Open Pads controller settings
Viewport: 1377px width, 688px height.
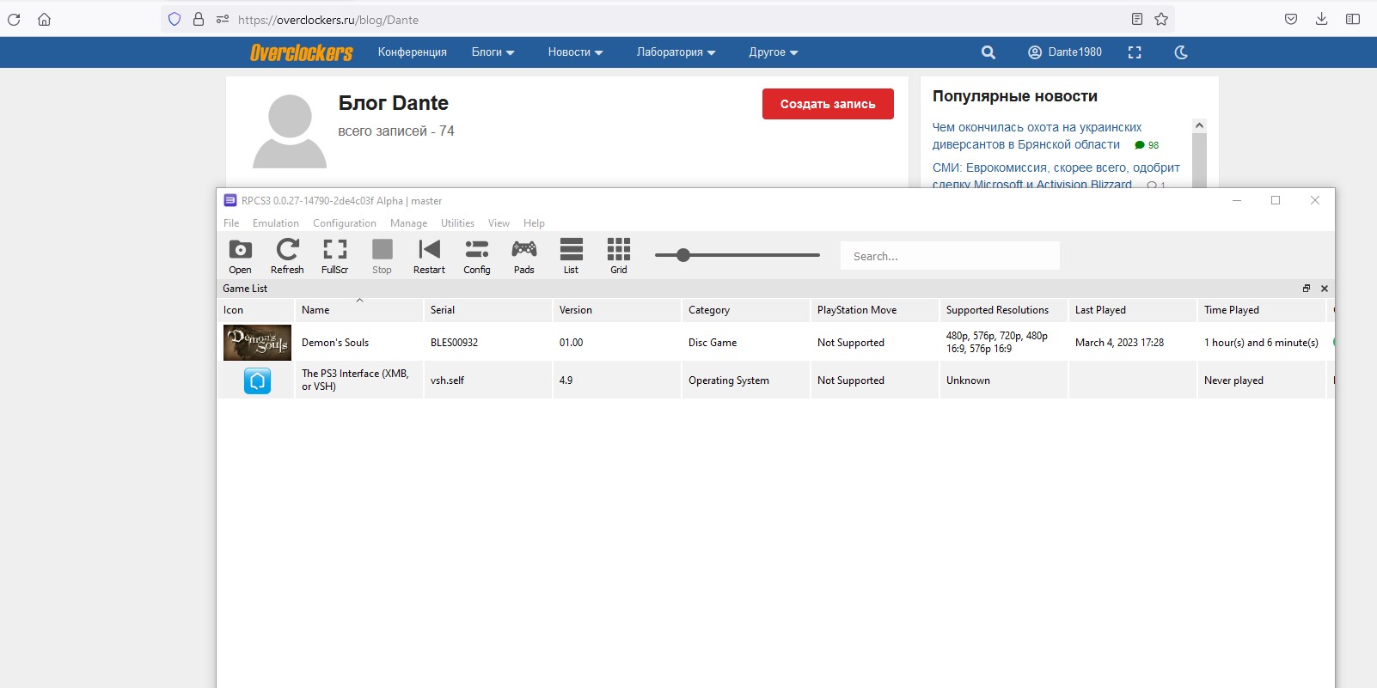point(523,256)
